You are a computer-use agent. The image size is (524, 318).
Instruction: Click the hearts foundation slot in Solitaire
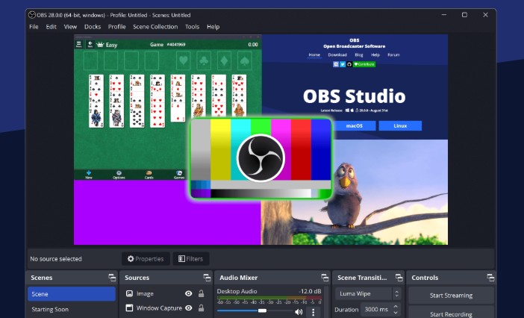[x=184, y=60]
